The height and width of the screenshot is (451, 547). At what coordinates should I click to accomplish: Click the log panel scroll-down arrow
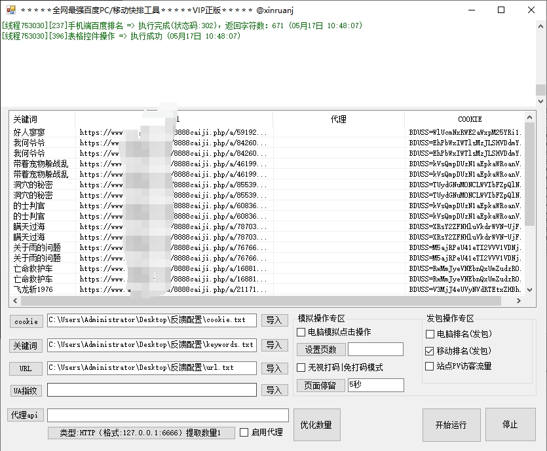click(540, 101)
